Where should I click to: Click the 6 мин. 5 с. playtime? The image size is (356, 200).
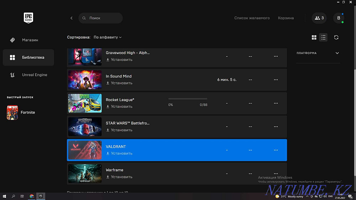227,80
